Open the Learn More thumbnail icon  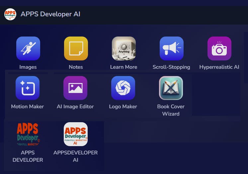point(124,48)
